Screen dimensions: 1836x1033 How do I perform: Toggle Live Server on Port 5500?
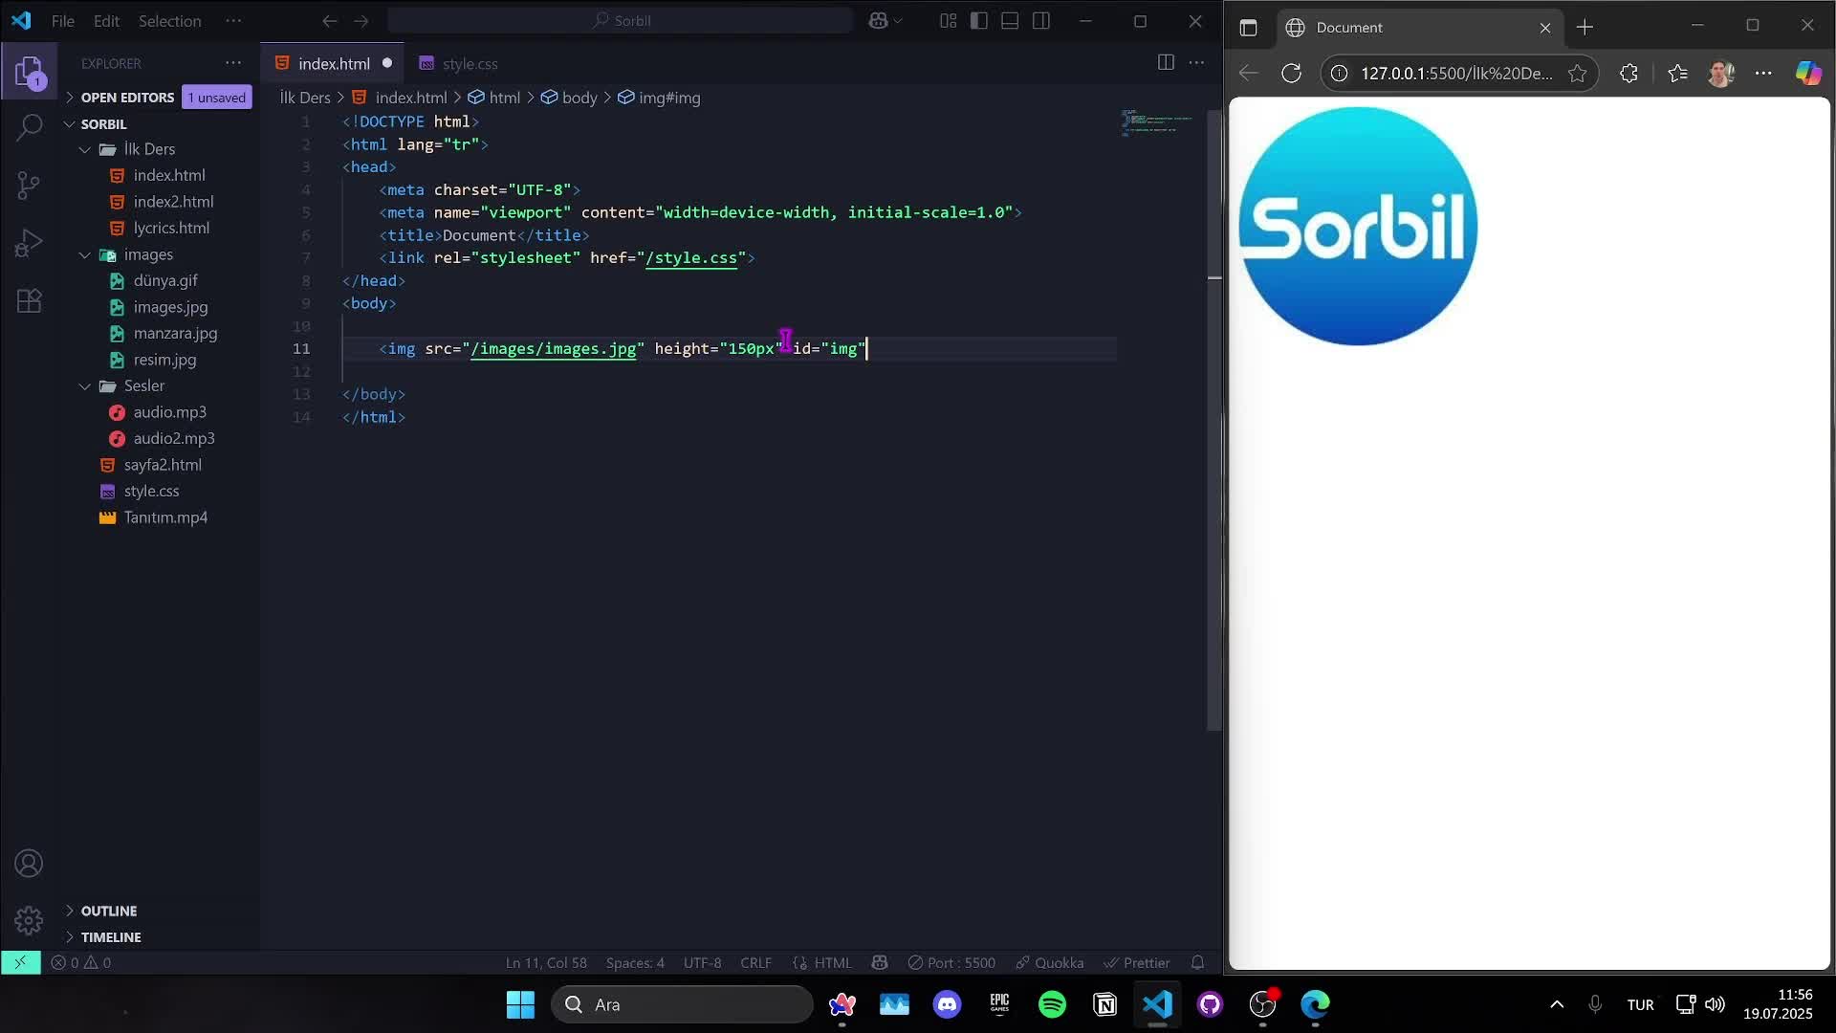click(x=951, y=962)
